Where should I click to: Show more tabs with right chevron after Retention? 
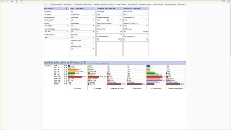[186, 4]
